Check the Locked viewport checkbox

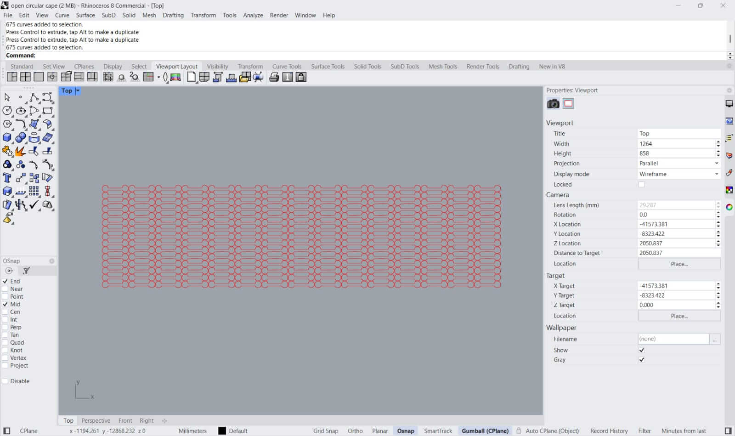641,185
